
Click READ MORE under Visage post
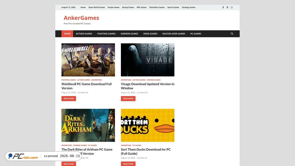tap(128, 99)
